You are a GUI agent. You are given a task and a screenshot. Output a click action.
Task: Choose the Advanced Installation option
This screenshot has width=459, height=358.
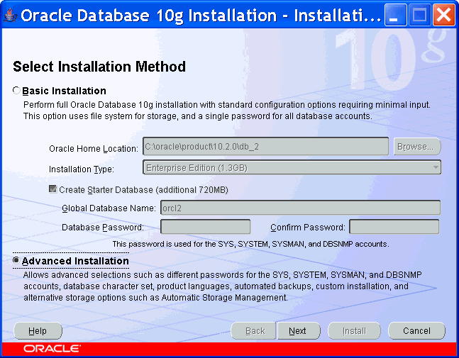pos(17,261)
